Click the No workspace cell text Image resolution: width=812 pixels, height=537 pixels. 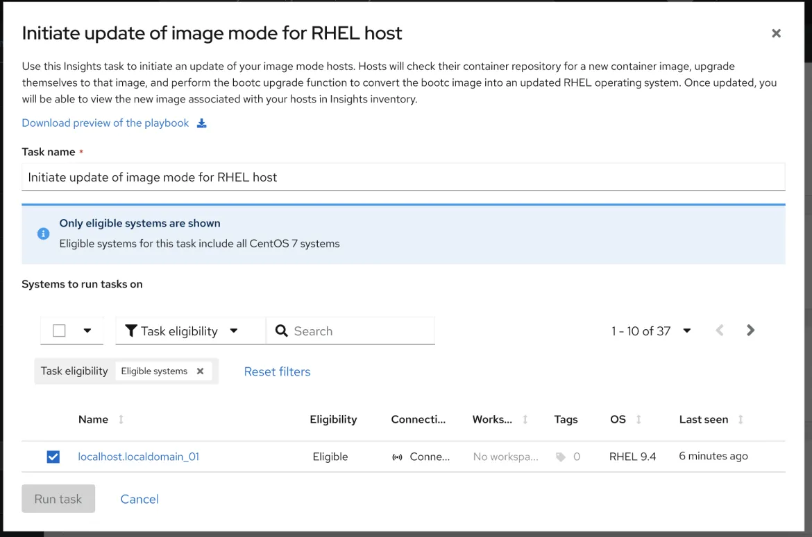point(505,457)
